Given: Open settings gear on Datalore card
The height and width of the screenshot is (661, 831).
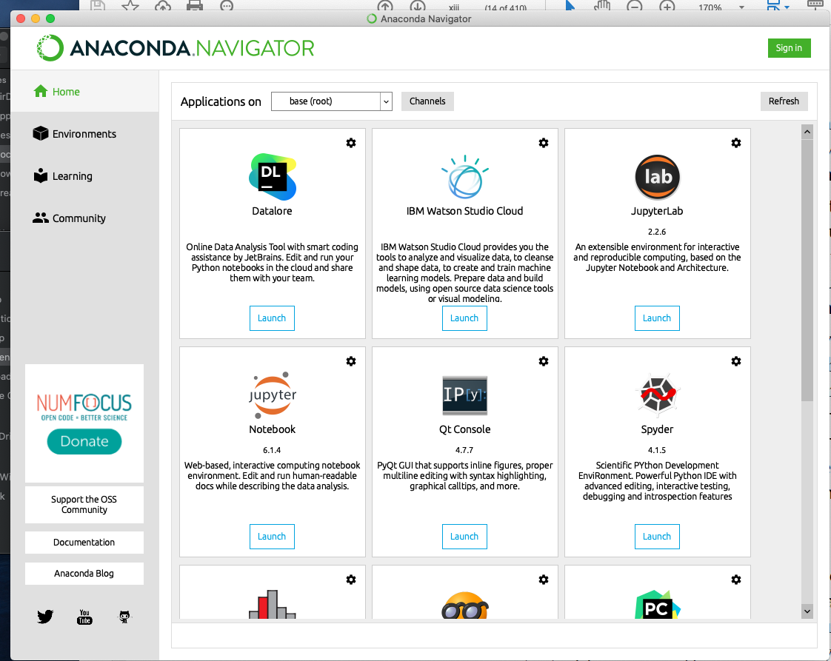Looking at the screenshot, I should point(351,143).
